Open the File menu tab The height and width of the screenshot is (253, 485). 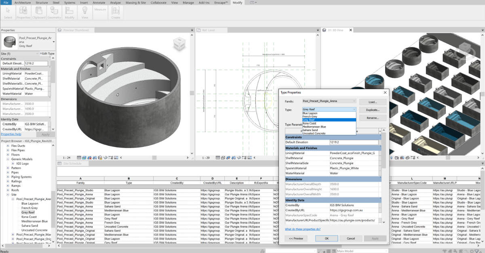pyautogui.click(x=6, y=2)
